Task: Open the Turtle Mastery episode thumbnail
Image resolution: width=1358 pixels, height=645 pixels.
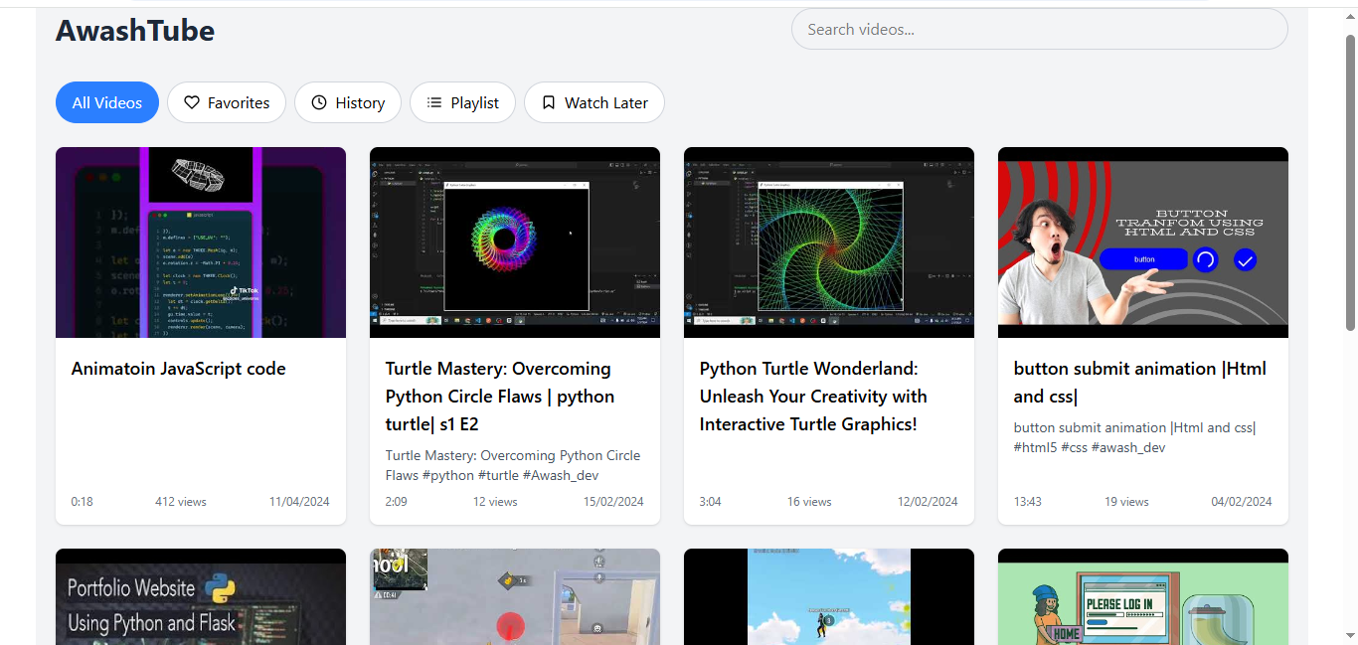Action: [514, 242]
